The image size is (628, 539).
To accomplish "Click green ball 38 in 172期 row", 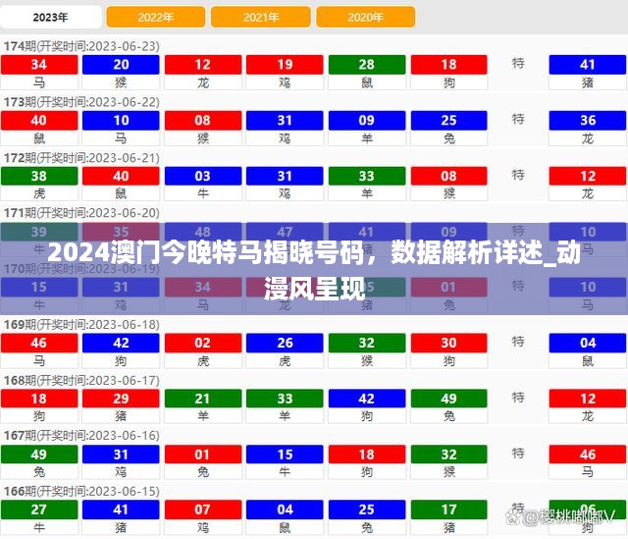I will pyautogui.click(x=39, y=176).
